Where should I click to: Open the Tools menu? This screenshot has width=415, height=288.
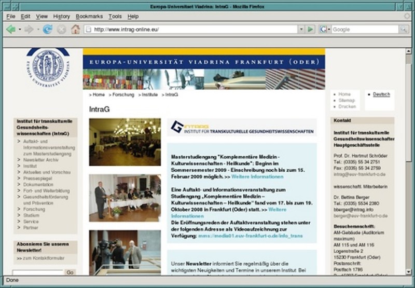[115, 17]
